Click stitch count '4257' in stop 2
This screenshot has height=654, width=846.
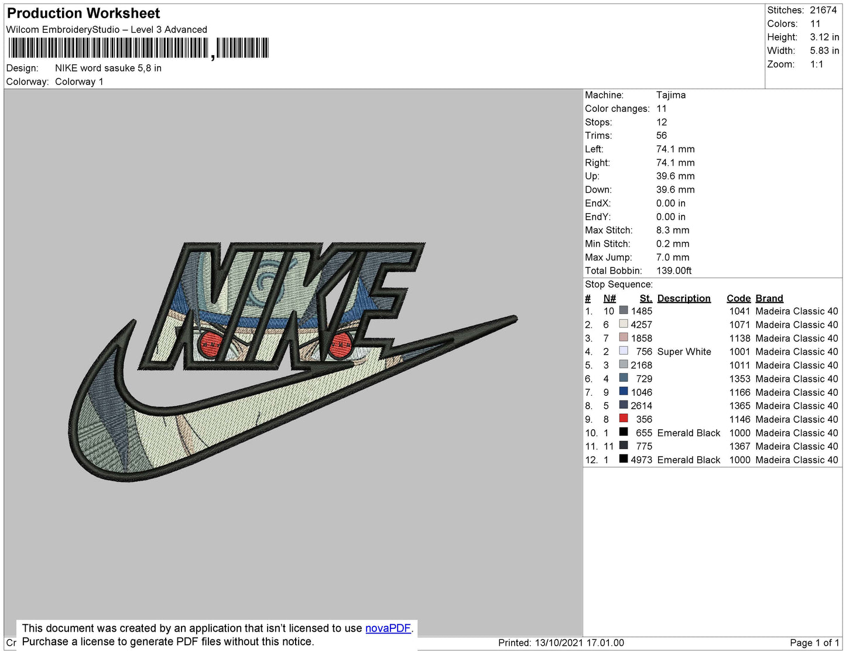[641, 324]
